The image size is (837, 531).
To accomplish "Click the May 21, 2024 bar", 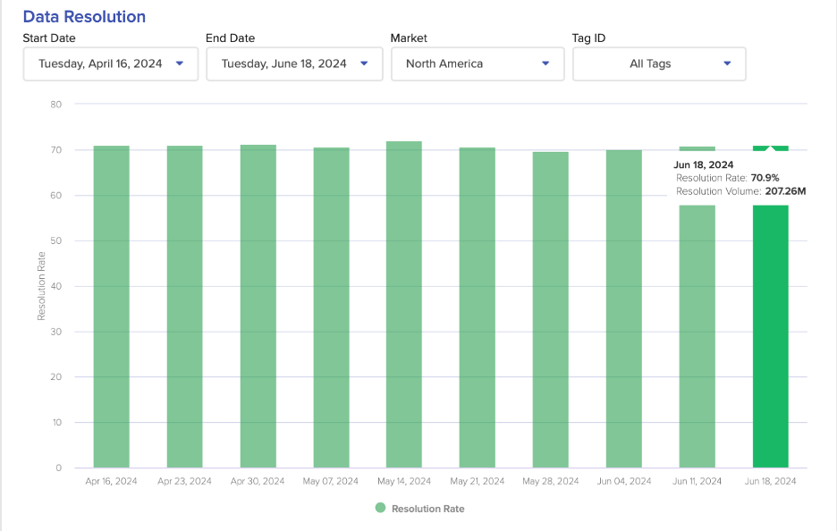I will (x=478, y=308).
